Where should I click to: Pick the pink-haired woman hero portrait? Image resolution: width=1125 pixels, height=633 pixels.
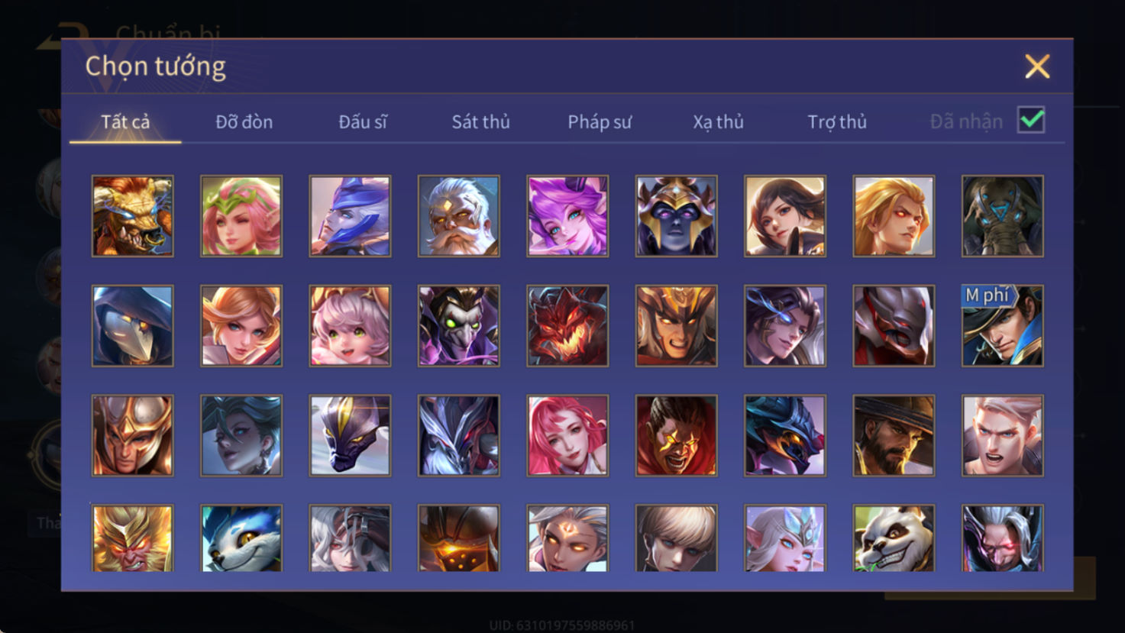pyautogui.click(x=567, y=436)
